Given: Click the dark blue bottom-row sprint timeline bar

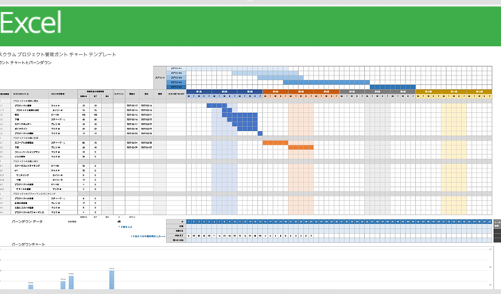Looking at the screenshot, I should [393, 87].
